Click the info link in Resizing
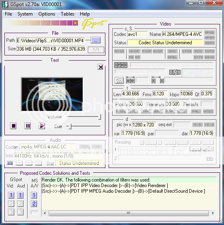This screenshot has height=225, width=224. [210, 158]
